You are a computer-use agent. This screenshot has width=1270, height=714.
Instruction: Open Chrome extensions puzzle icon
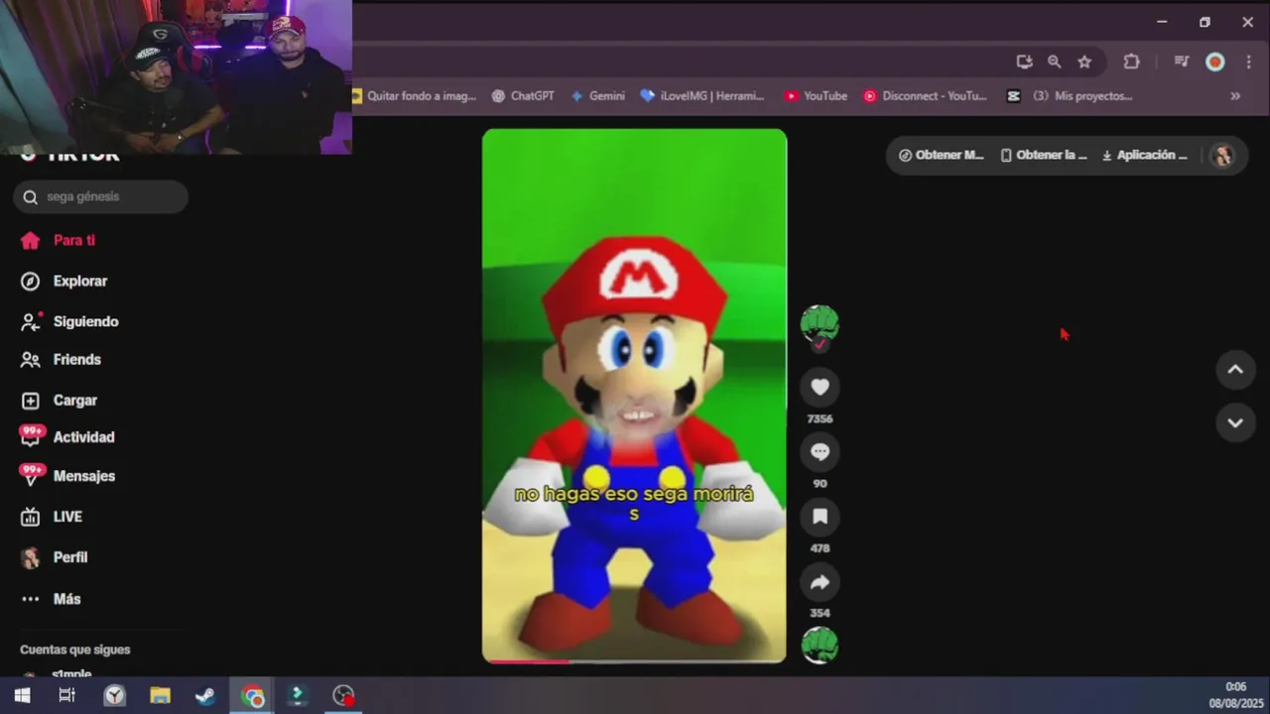(1131, 61)
